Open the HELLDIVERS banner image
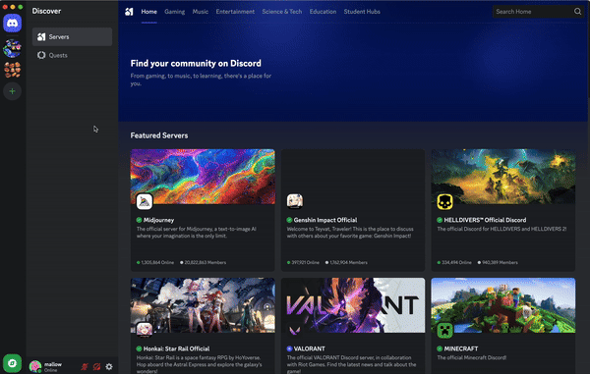The image size is (590, 374). click(503, 177)
